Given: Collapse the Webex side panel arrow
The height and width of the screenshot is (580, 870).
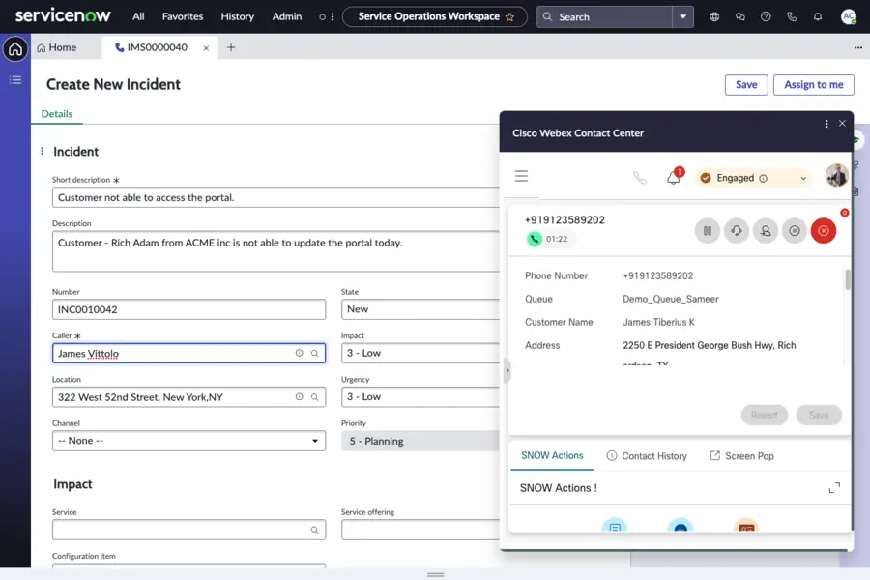Looking at the screenshot, I should pos(507,370).
